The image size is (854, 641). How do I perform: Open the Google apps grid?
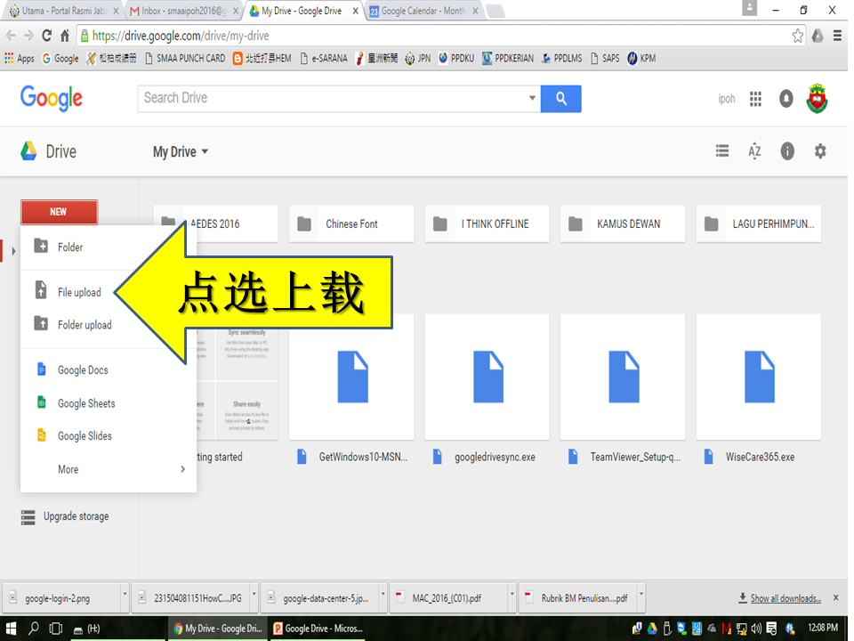(755, 99)
